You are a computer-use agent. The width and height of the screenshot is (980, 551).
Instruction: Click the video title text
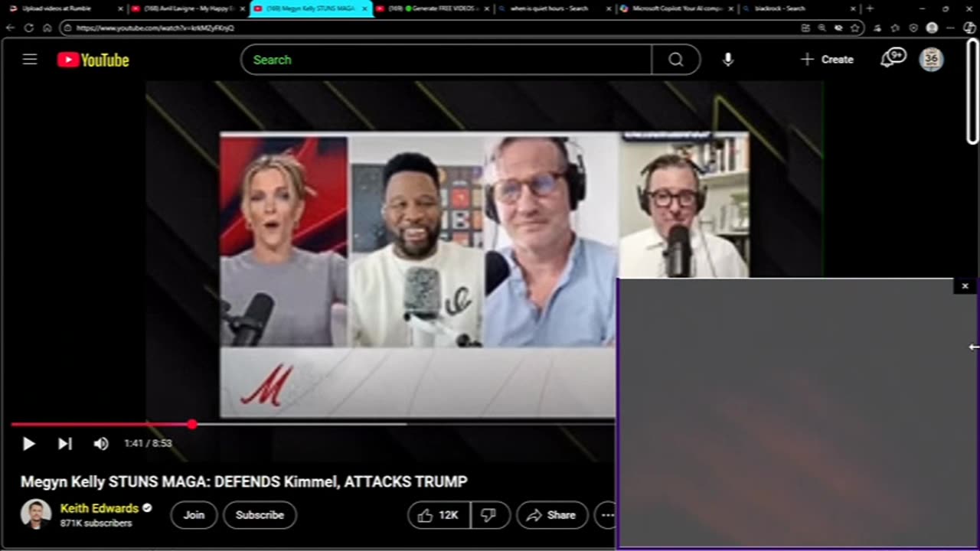click(243, 482)
